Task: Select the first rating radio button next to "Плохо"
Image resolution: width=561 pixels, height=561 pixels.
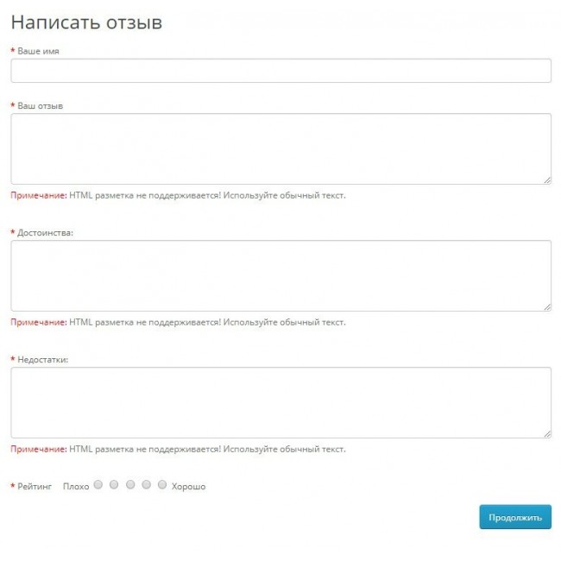Action: click(98, 485)
